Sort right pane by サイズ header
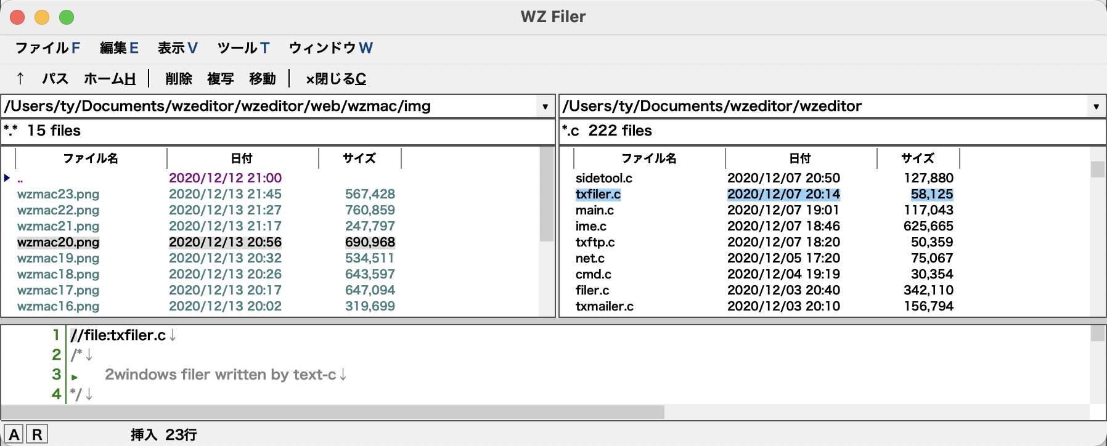Viewport: 1107px width, 446px height. point(918,158)
